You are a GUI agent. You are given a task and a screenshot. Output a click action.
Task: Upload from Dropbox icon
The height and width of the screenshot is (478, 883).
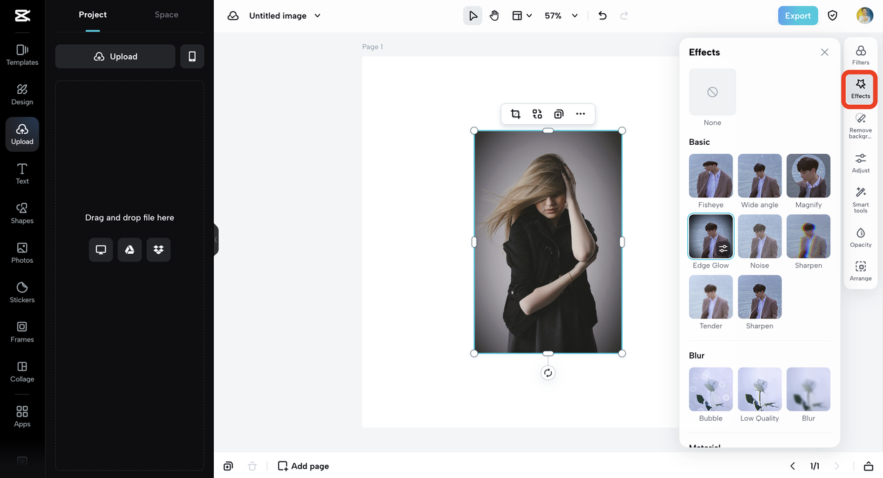tap(159, 250)
